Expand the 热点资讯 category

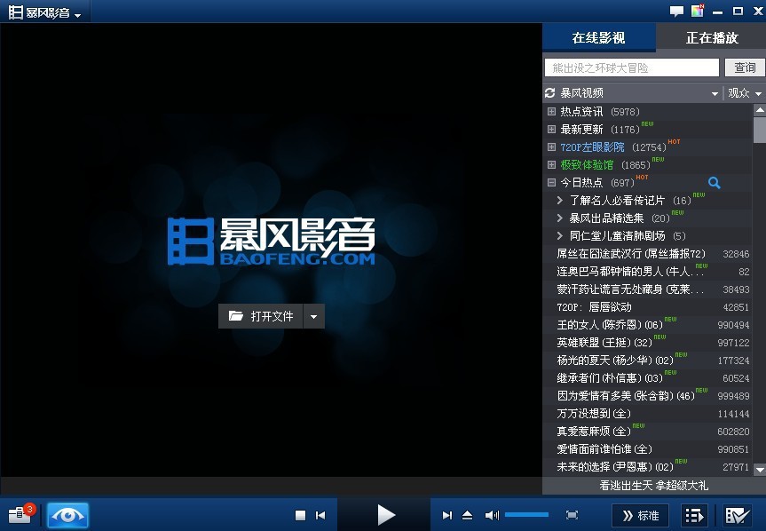551,112
